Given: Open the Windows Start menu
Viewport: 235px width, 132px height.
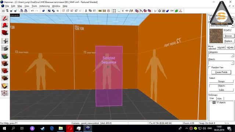Looking at the screenshot, I should coord(4,128).
